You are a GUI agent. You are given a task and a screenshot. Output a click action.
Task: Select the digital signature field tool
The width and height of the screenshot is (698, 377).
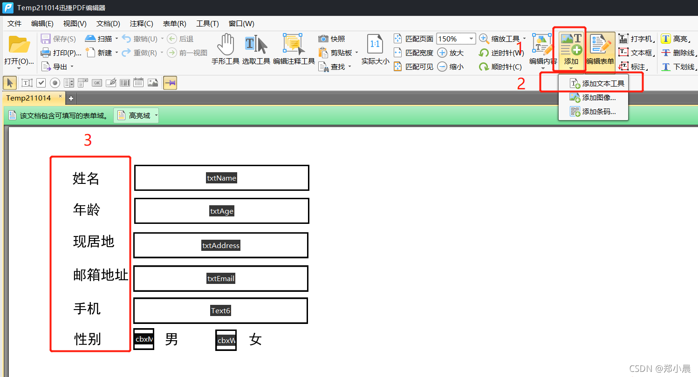[110, 82]
